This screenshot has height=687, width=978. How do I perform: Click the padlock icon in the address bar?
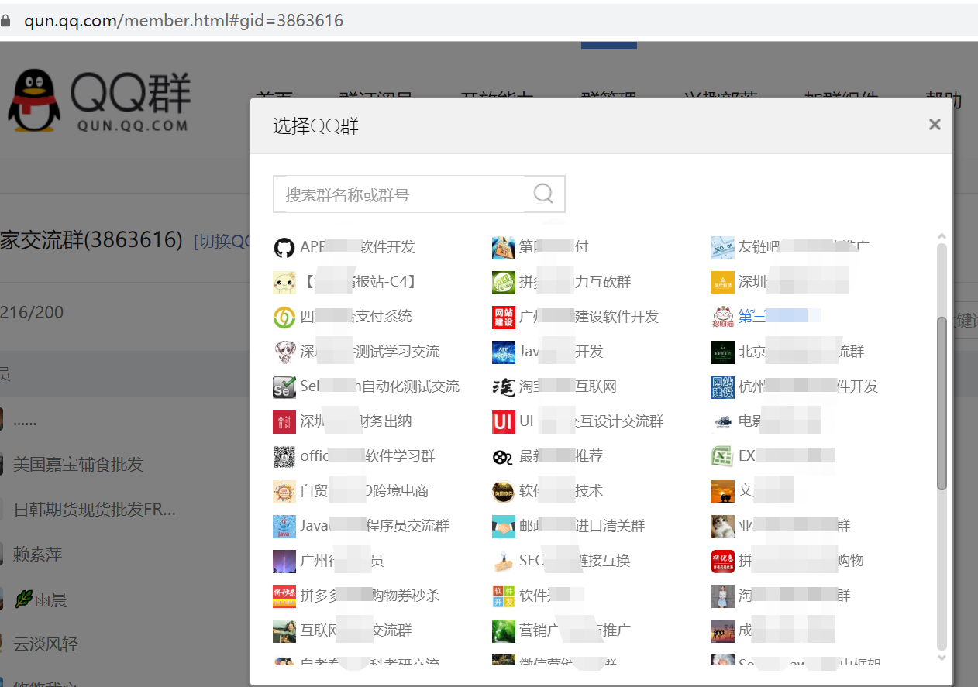point(5,20)
